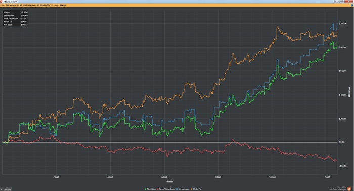Click the 2 000 x-axis tick label
The image size is (354, 191).
[56, 177]
